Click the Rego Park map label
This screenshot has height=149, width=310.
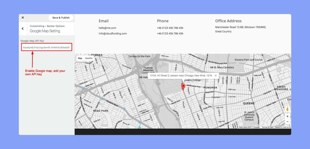(101, 111)
